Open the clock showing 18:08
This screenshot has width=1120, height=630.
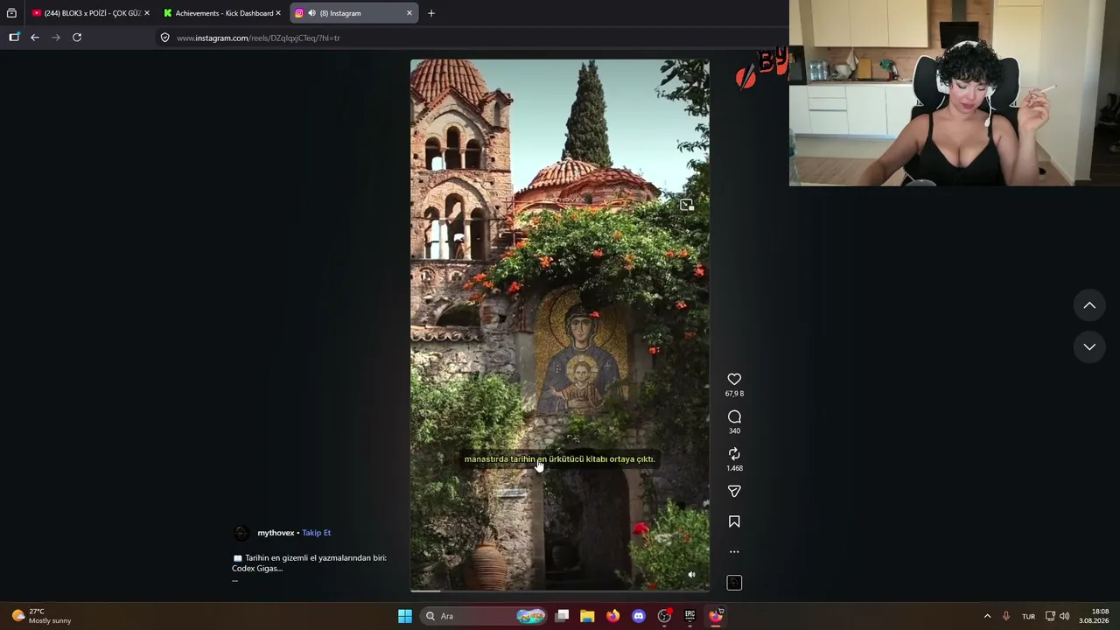click(1094, 616)
